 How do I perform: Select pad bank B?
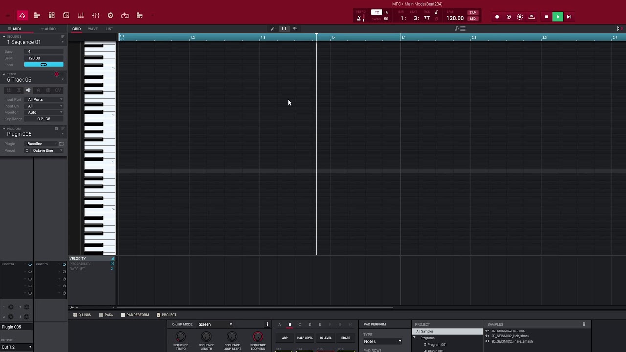(290, 324)
